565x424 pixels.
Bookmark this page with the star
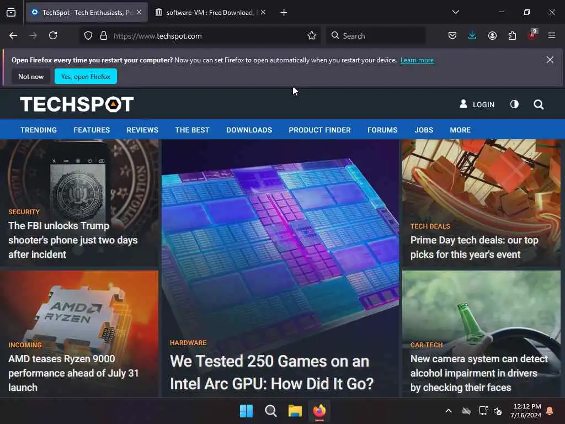pos(312,36)
